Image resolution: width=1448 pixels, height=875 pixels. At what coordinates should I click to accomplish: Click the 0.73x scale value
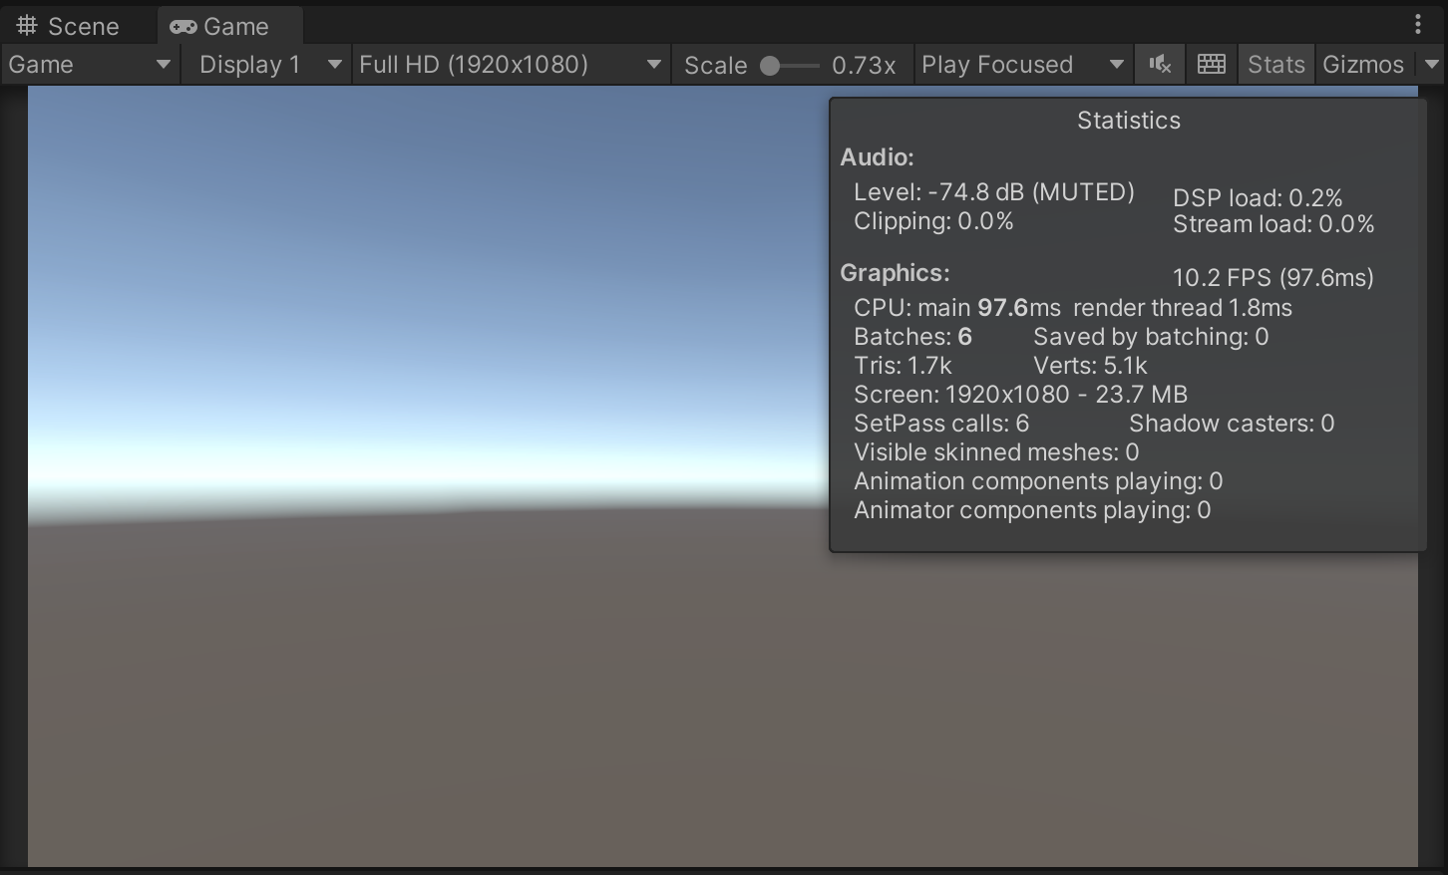pos(864,66)
